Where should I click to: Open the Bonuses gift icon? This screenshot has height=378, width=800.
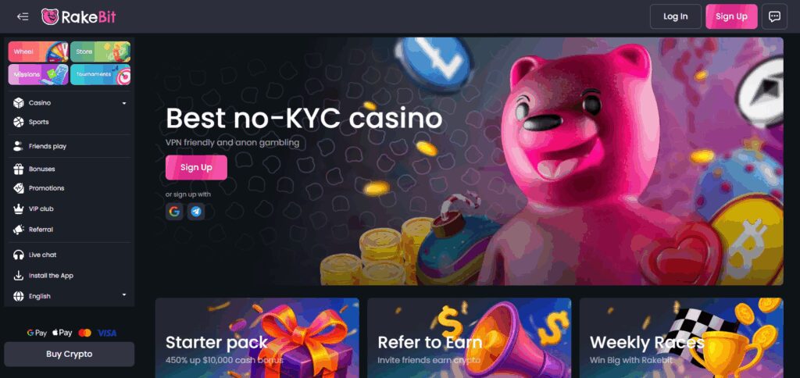19,169
